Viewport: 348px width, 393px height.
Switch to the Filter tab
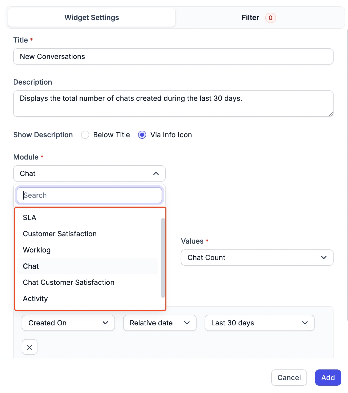[259, 18]
